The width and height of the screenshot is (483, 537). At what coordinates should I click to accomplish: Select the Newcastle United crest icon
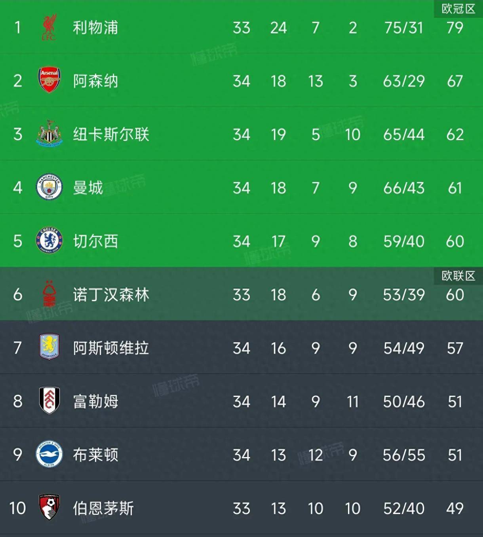click(49, 134)
